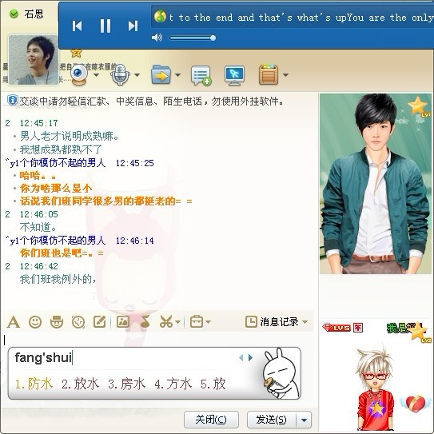Select IME candidate 4. 方水
434x434 pixels.
[x=173, y=384]
